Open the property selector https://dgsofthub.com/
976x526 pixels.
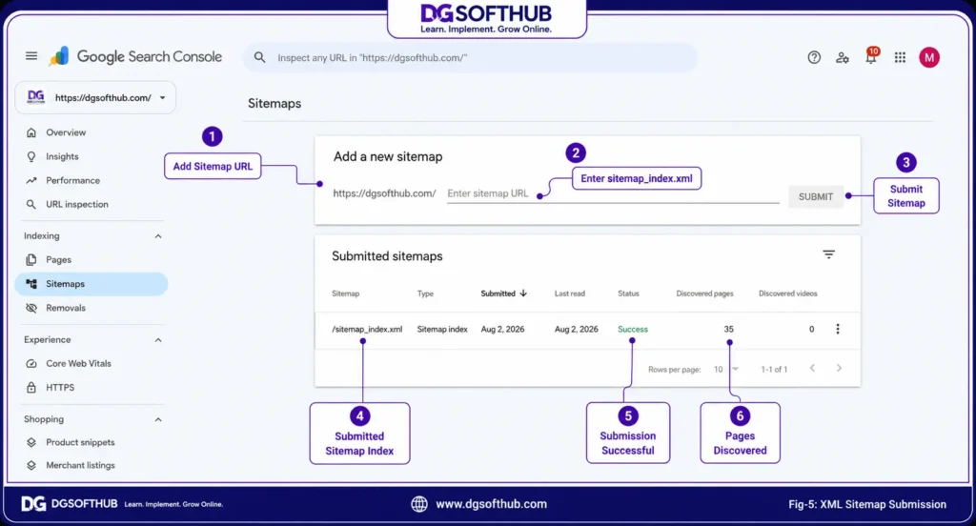[95, 98]
